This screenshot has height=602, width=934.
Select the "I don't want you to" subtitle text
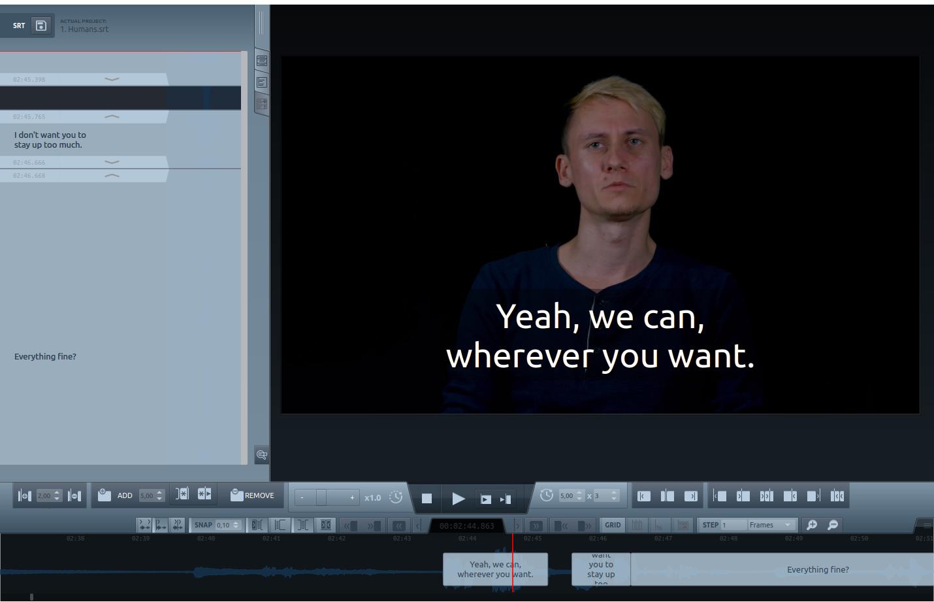50,140
